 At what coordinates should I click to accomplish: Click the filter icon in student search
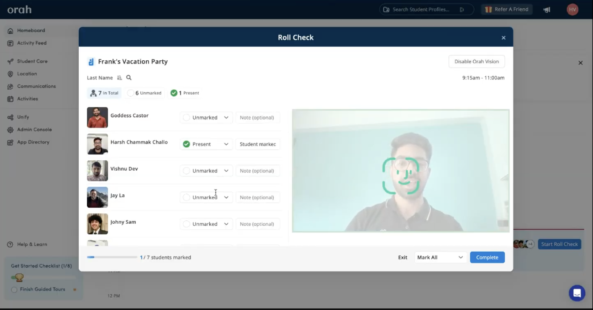tap(462, 10)
